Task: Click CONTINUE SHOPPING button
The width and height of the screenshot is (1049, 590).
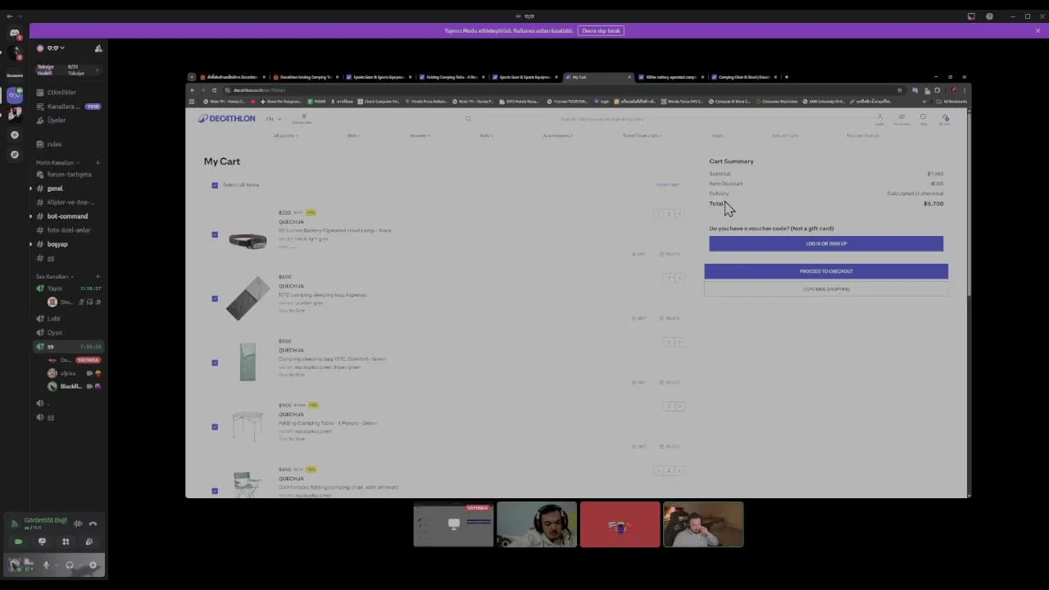Action: [826, 289]
